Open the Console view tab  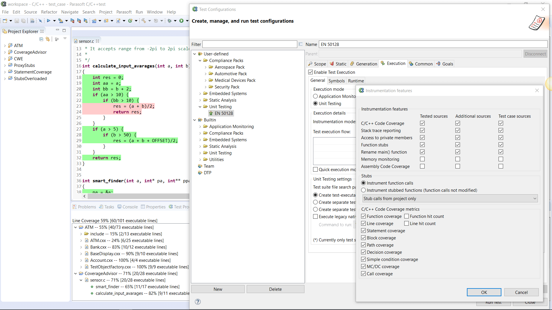[x=127, y=207]
